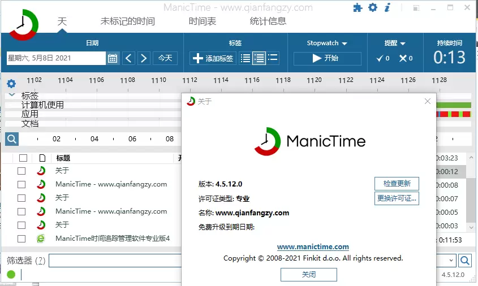This screenshot has width=478, height=286.
Task: Click the info 'i' icon
Action: pos(387,7)
